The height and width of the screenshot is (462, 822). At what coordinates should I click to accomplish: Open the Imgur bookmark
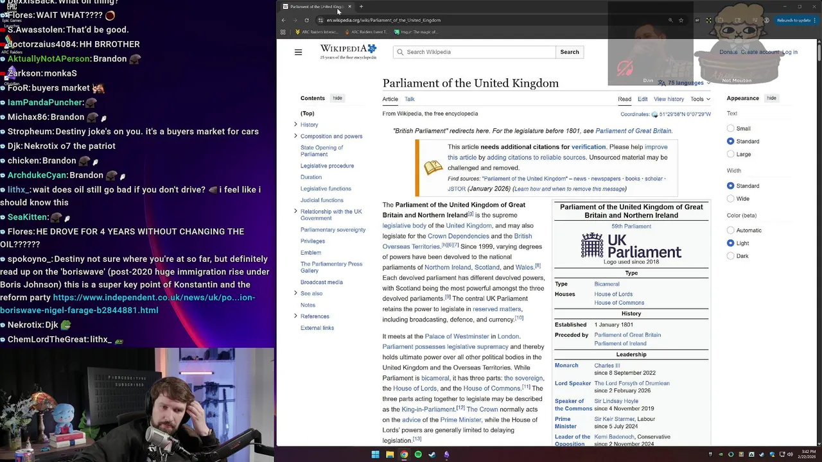pyautogui.click(x=416, y=31)
